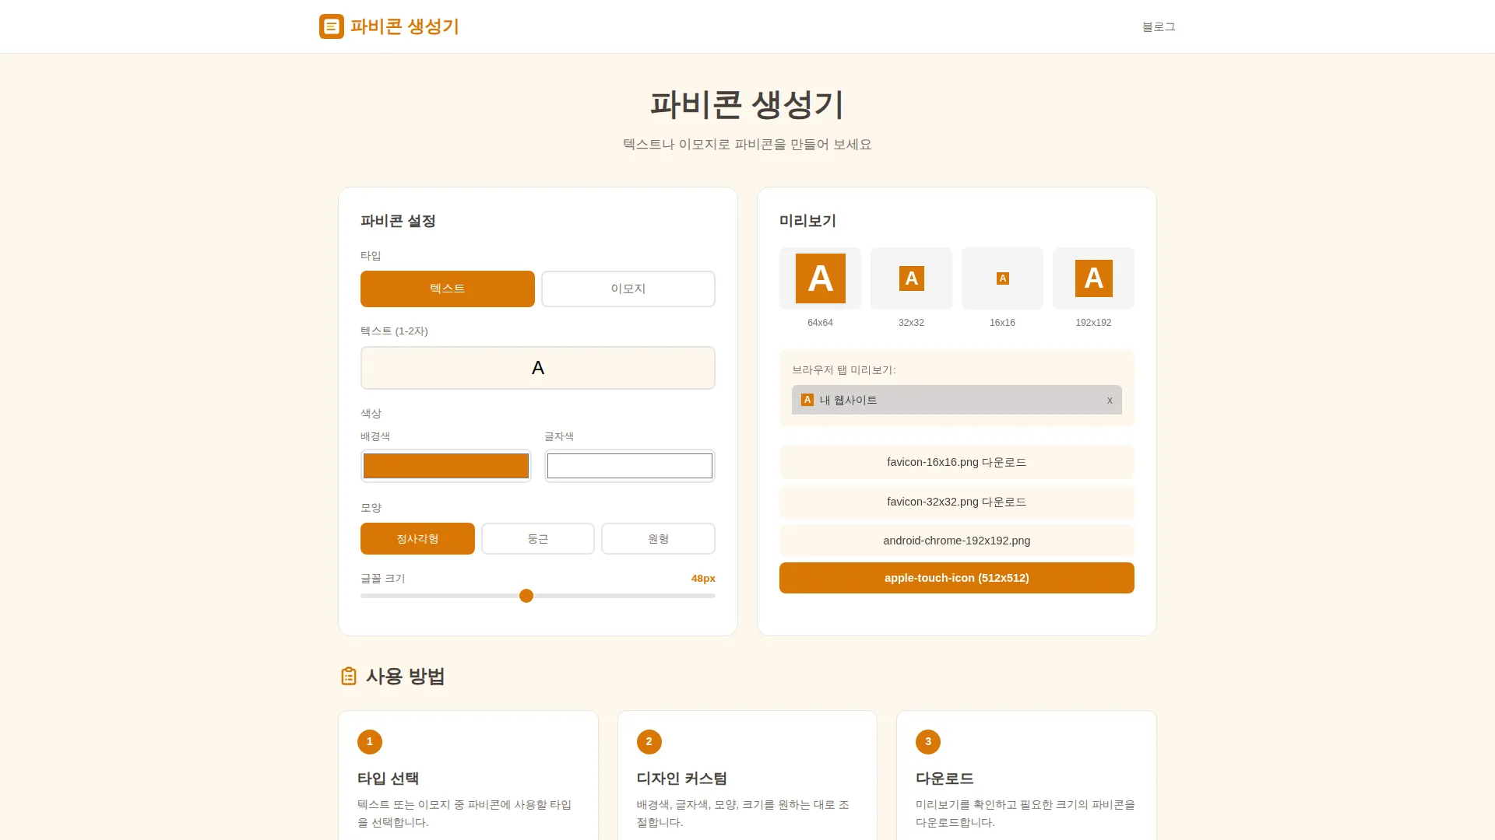
Task: Select the 원형 shape option
Action: pyautogui.click(x=658, y=538)
